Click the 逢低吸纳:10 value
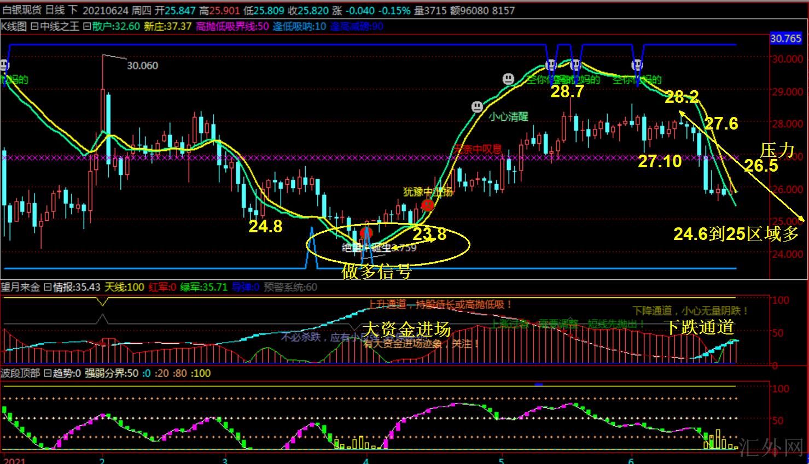 [x=299, y=26]
